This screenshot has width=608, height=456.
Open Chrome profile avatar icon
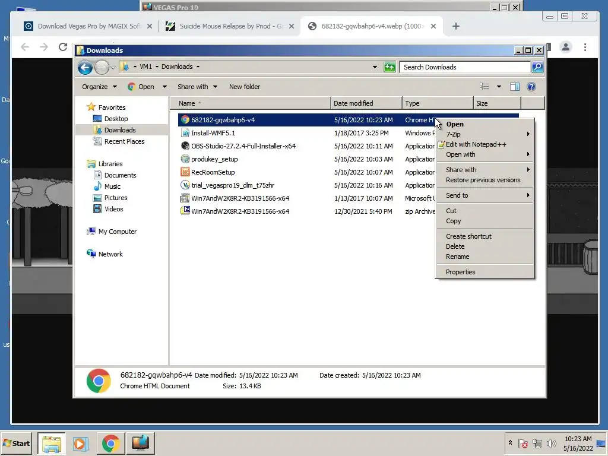pos(566,47)
